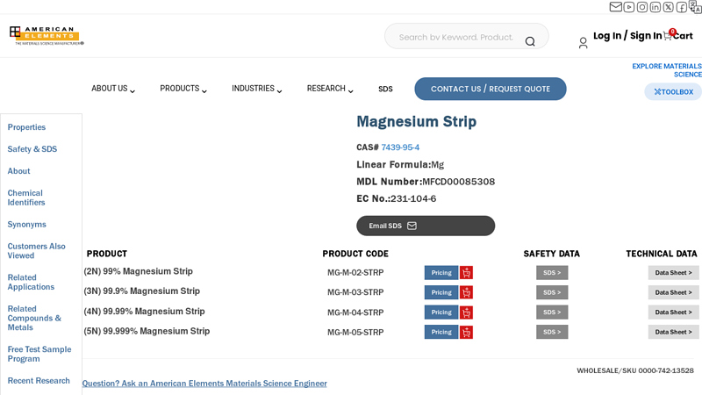
Task: Open CAS number 7439-95-4 link
Action: pos(400,147)
